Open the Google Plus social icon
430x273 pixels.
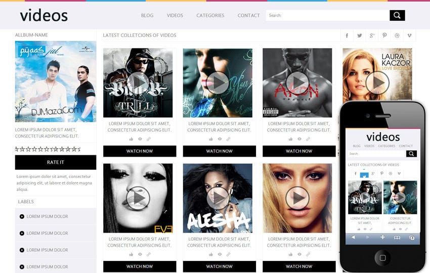coord(372,35)
